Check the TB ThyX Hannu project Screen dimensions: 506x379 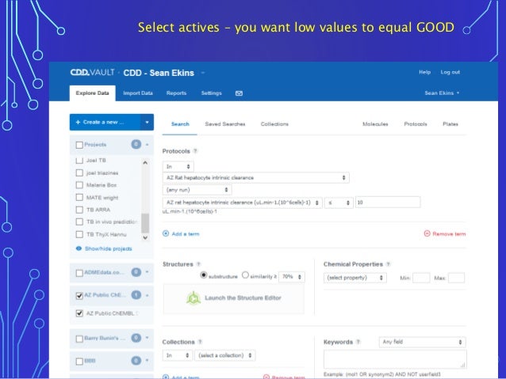click(x=79, y=234)
